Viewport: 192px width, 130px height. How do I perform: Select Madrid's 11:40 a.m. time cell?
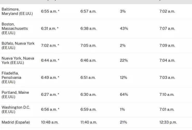[x=89, y=122]
